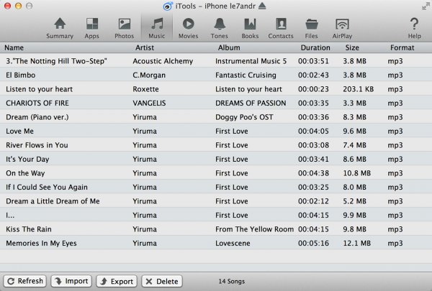Click album DREAMS OF PASSION
432x291 pixels.
tap(251, 103)
